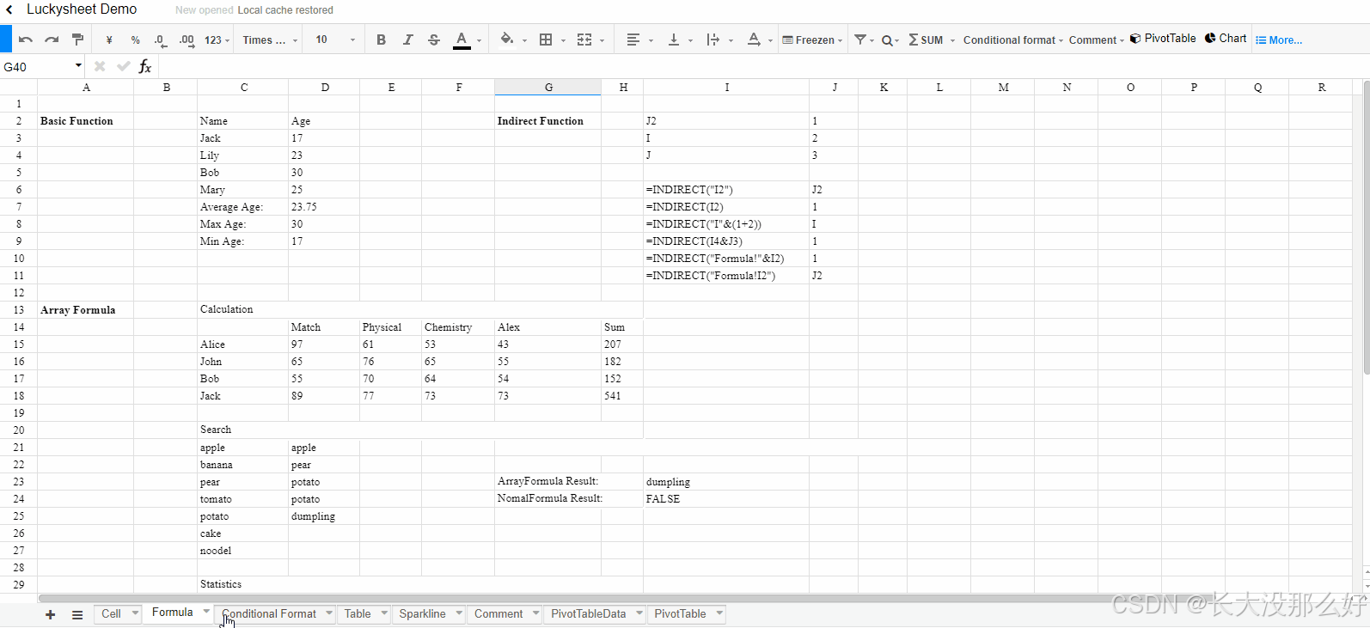Insert a Chart
This screenshot has width=1370, height=628.
click(x=1226, y=39)
